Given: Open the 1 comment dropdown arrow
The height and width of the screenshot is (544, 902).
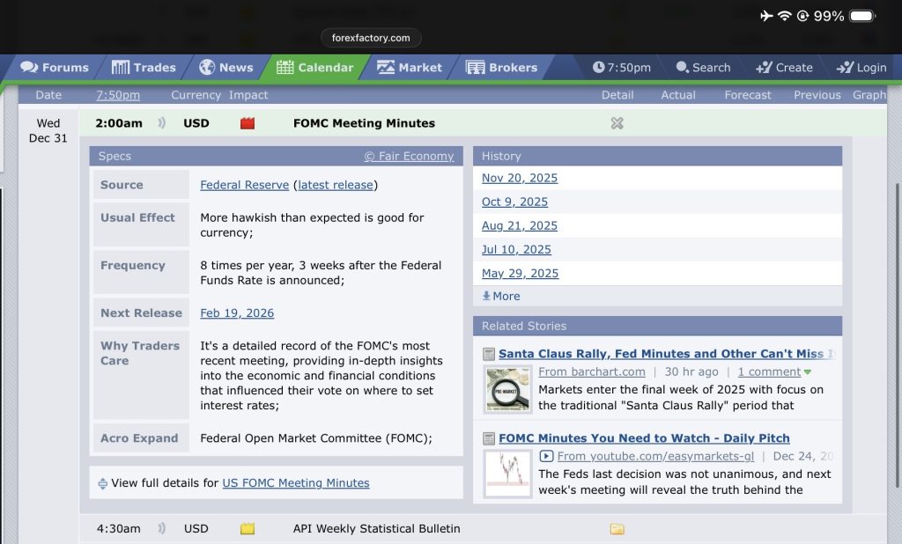Looking at the screenshot, I should [x=808, y=372].
